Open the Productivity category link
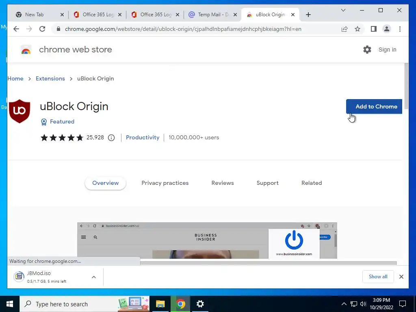416x312 pixels. tap(143, 137)
